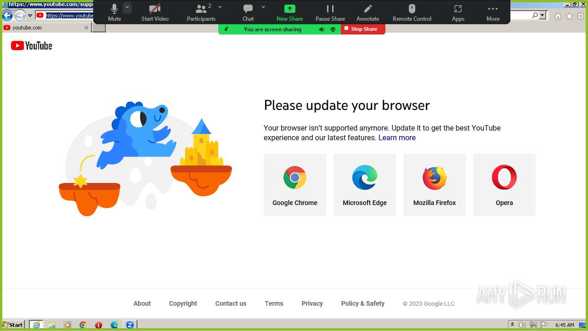Open the Windows Start menu
588x331 pixels.
pos(13,325)
